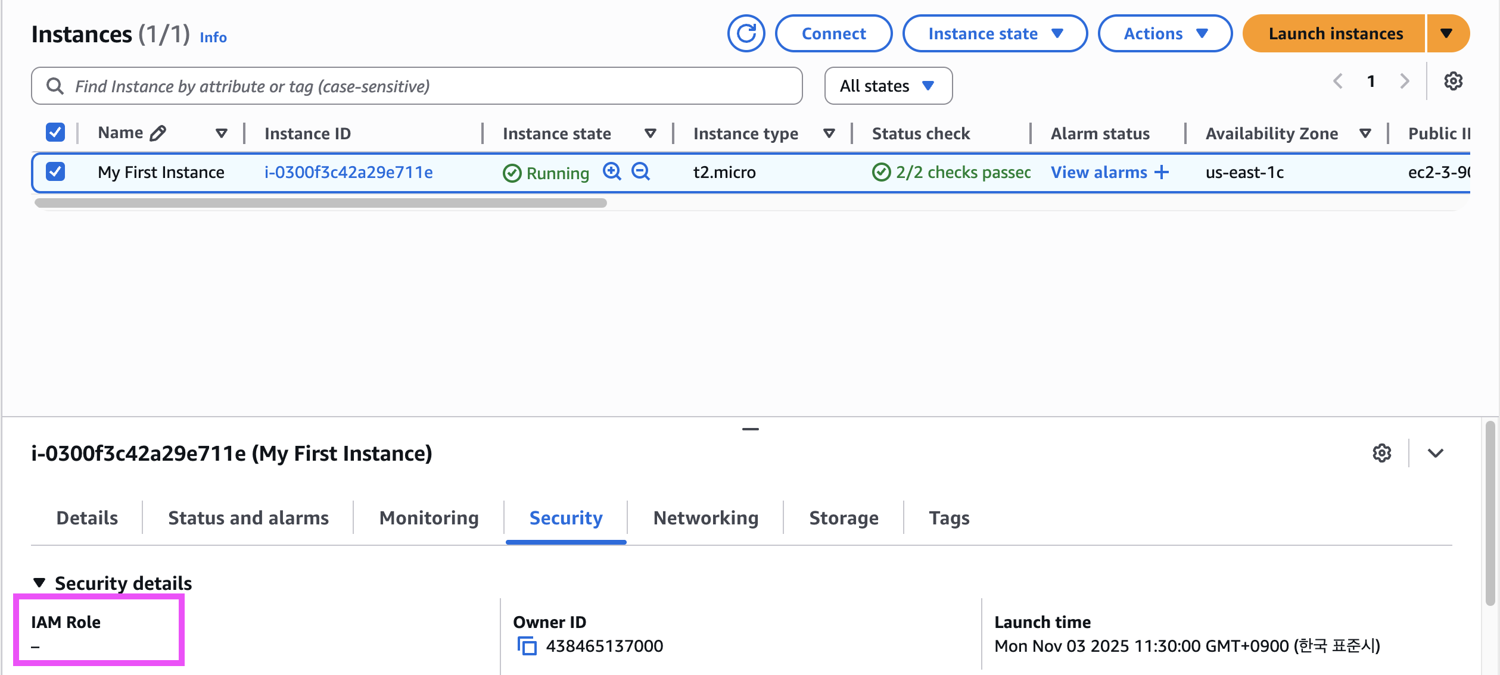Open the All states filter dropdown
Screen dimensions: 1500x675
coord(888,86)
